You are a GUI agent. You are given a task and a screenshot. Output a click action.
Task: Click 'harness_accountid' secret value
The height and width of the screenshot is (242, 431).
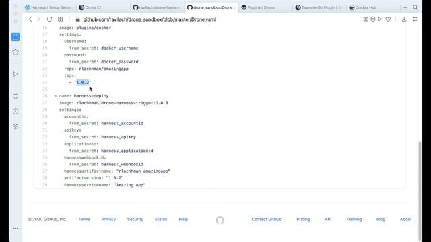[122, 124]
